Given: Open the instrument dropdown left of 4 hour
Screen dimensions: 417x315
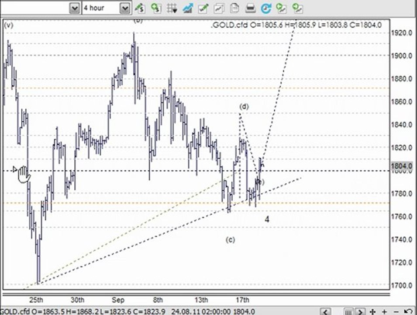Looking at the screenshot, I should coord(75,8).
